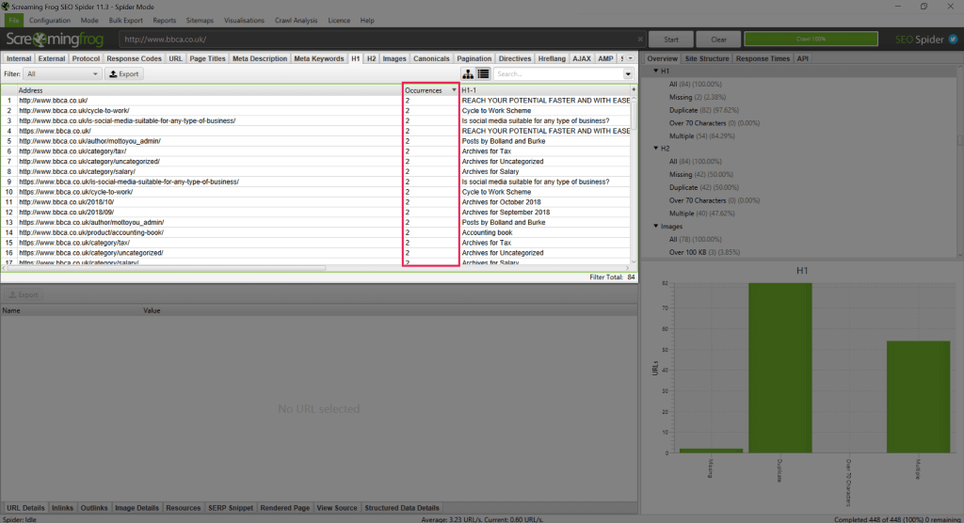964x523 pixels.
Task: Click the table horizontal scrollbar
Action: coord(166,268)
